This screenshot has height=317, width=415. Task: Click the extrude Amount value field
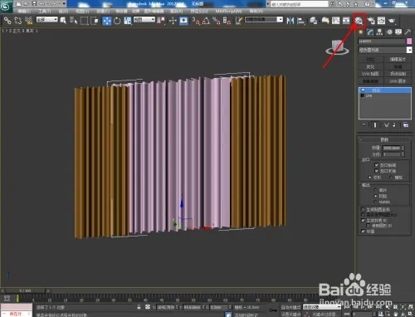391,148
